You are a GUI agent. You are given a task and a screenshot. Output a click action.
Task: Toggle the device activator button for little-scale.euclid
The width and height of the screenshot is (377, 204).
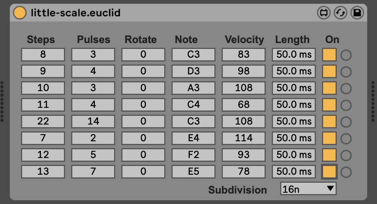19,13
